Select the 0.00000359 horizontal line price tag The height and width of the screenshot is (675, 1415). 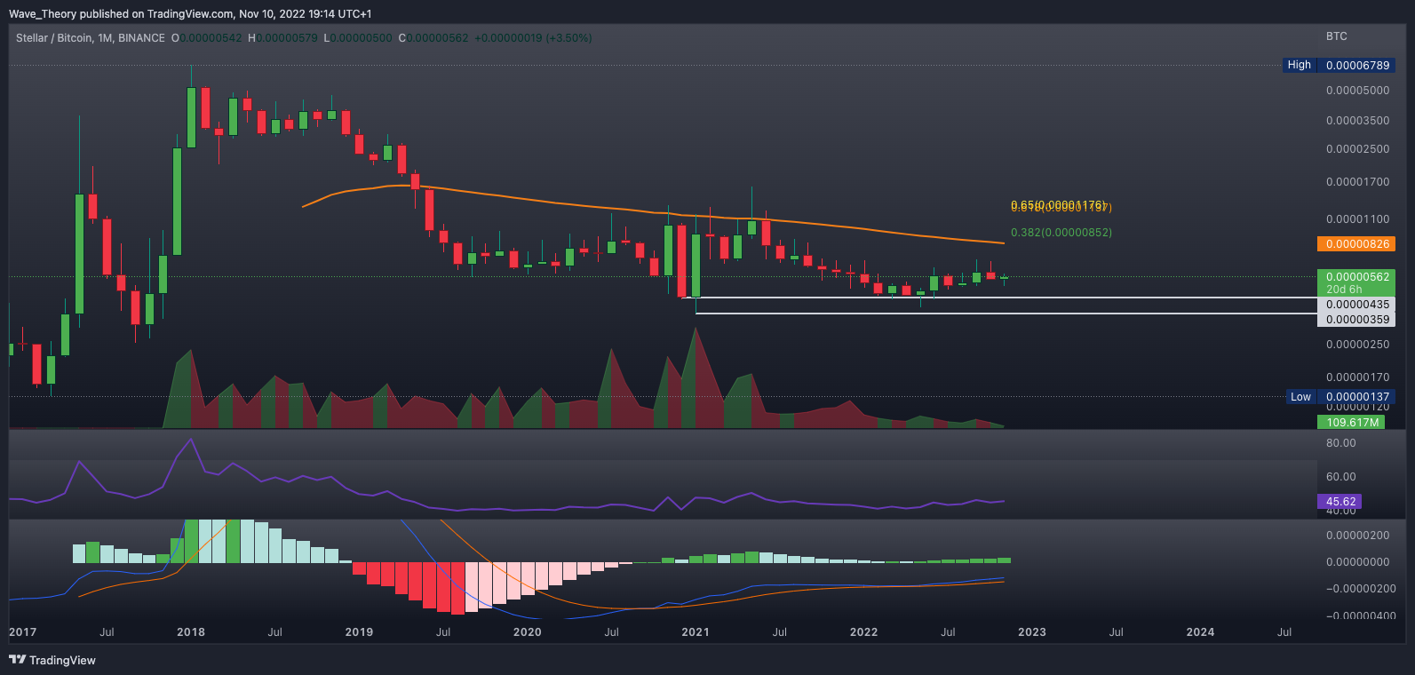[1356, 320]
